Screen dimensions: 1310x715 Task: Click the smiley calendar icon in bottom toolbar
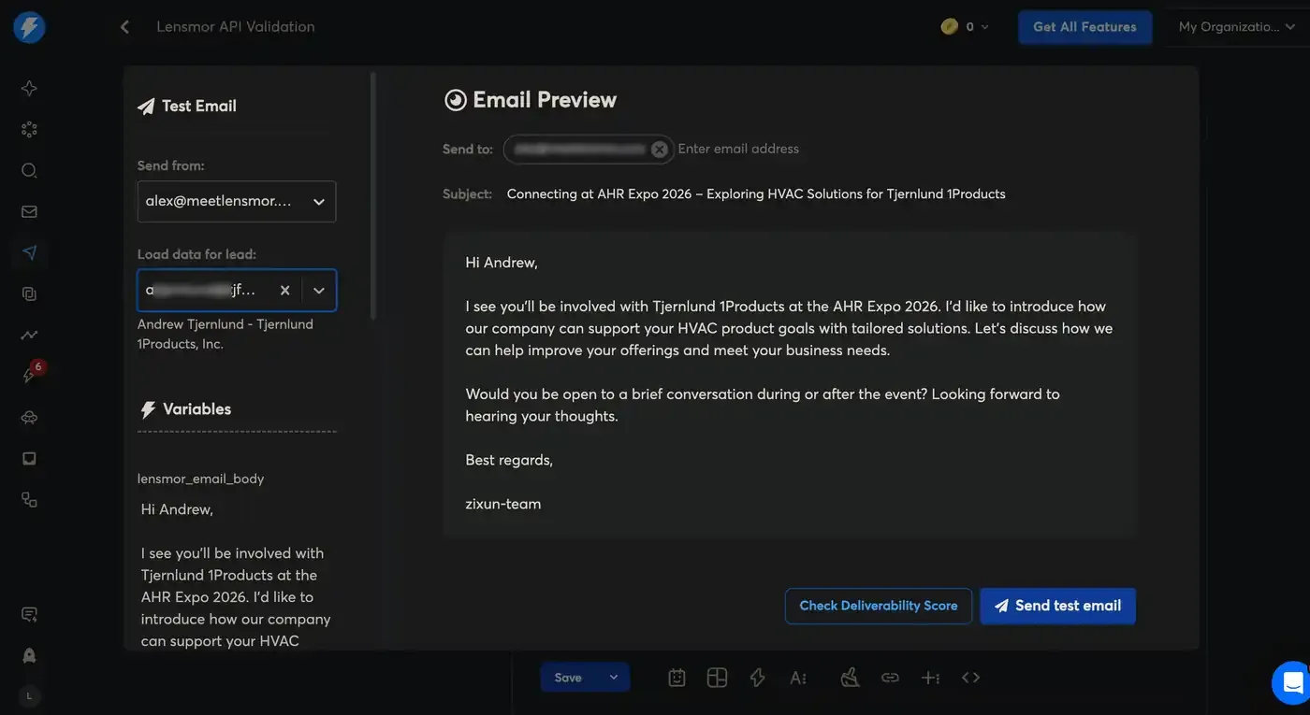677,678
